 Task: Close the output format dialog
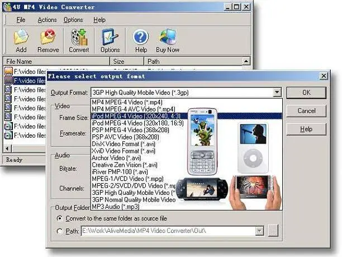click(324, 76)
